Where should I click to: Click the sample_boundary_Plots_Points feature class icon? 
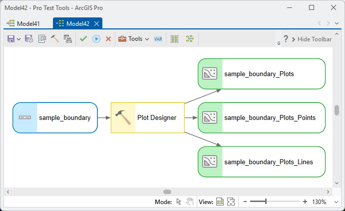[x=210, y=117]
